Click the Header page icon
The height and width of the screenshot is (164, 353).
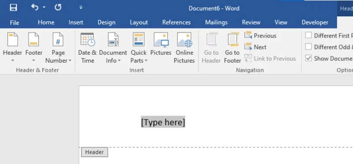(13, 40)
